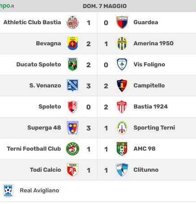Click the Terni Football Club round logo
The width and height of the screenshot is (196, 204).
pyautogui.click(x=73, y=149)
